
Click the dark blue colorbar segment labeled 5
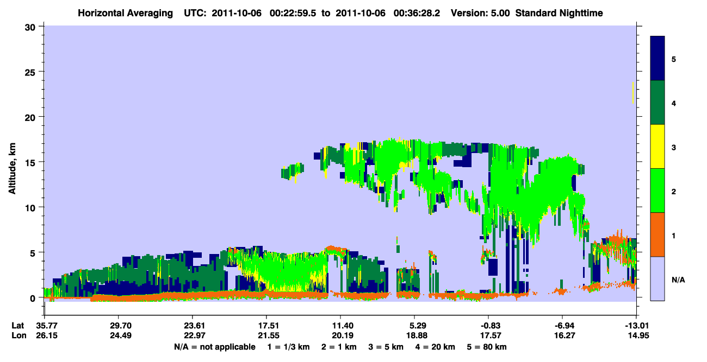(658, 59)
